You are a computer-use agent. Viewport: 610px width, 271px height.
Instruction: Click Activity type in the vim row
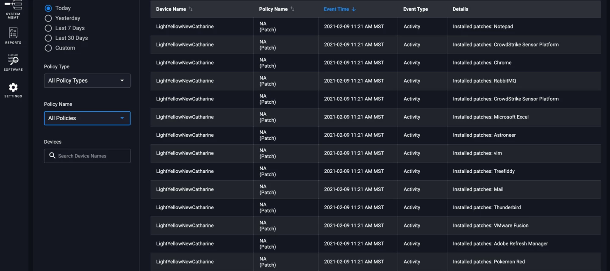pos(412,153)
